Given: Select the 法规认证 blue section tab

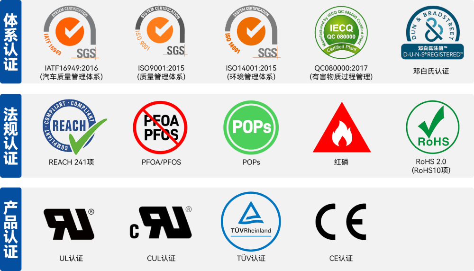Looking at the screenshot, I should point(10,135).
